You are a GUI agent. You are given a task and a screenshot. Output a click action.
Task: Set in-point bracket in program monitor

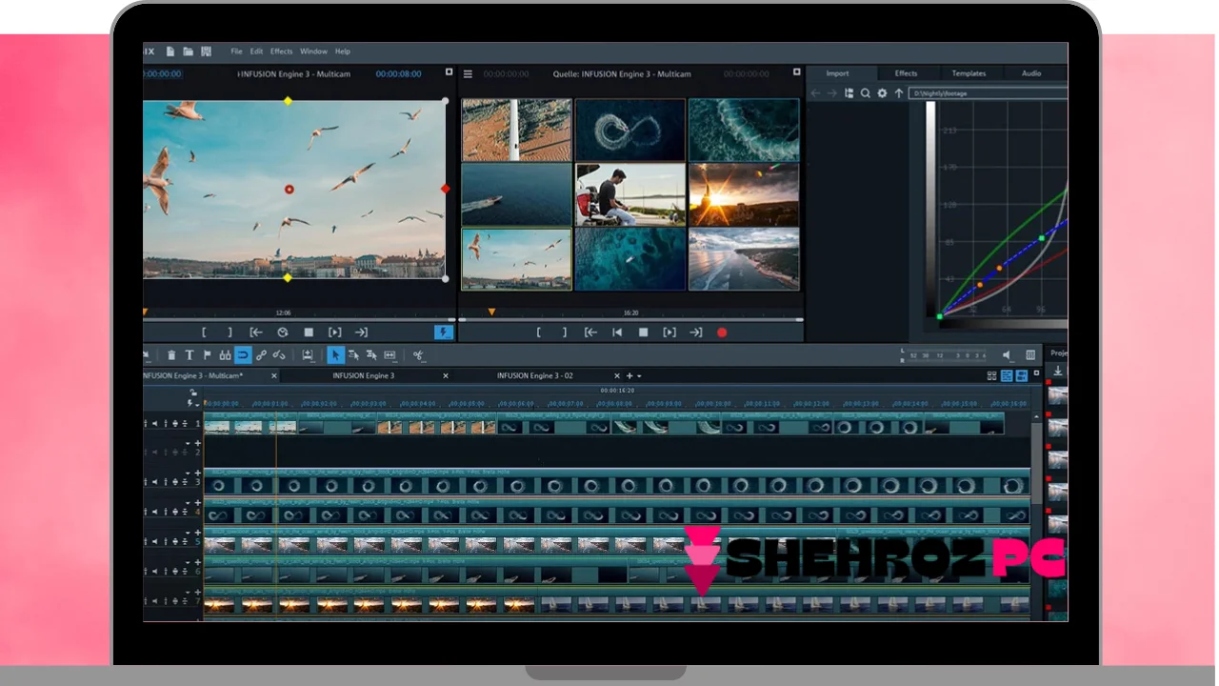pyautogui.click(x=204, y=333)
